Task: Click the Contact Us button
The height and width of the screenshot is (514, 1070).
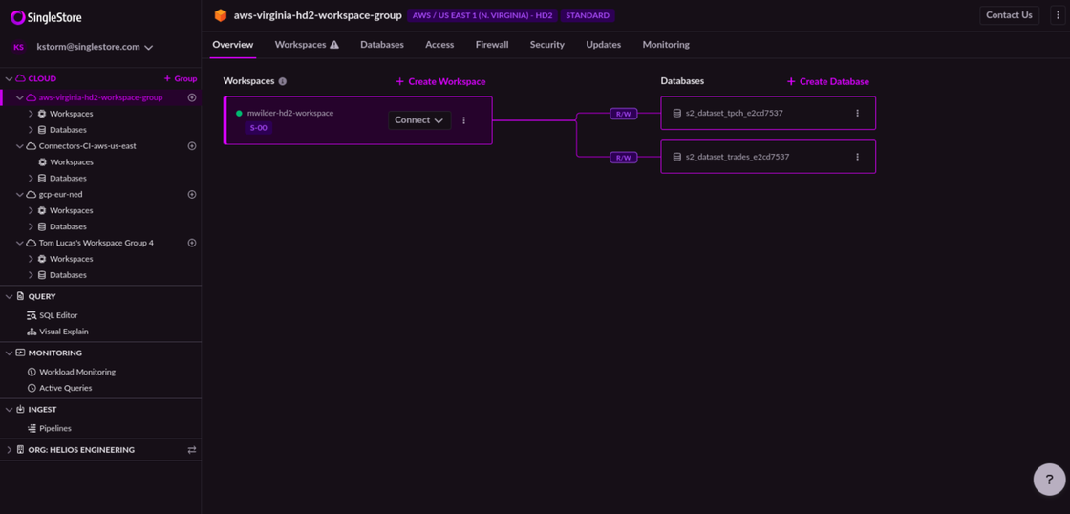Action: click(x=1009, y=15)
